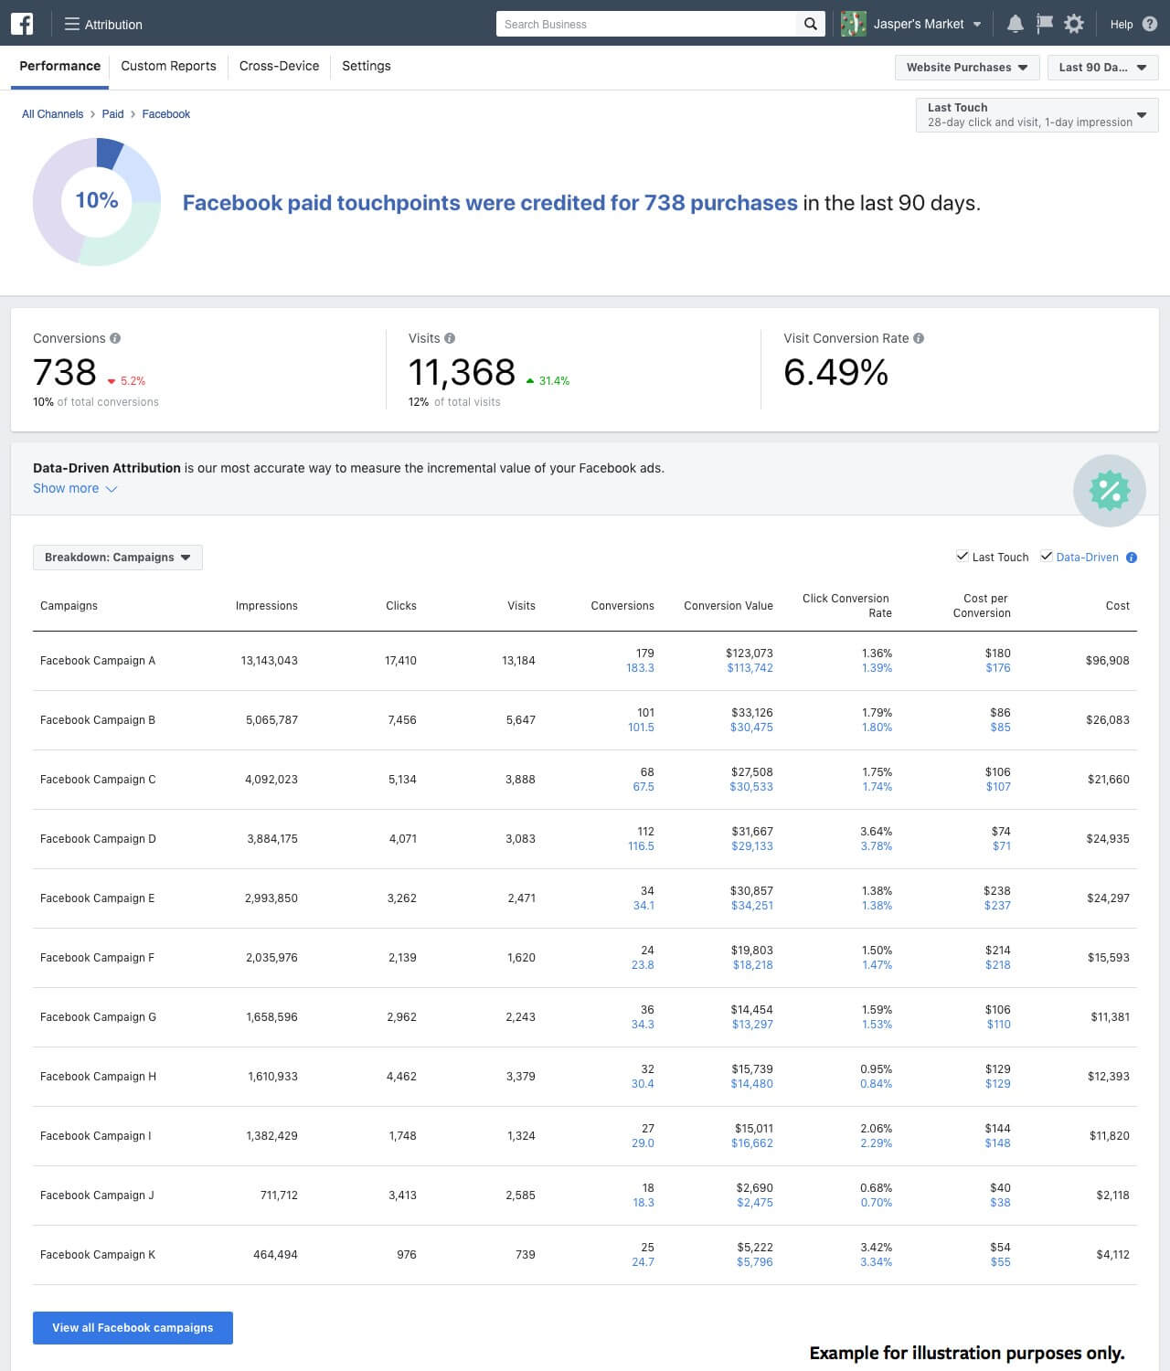The height and width of the screenshot is (1371, 1170).
Task: Expand the Breakdown: Campaigns dropdown
Action: coord(117,558)
